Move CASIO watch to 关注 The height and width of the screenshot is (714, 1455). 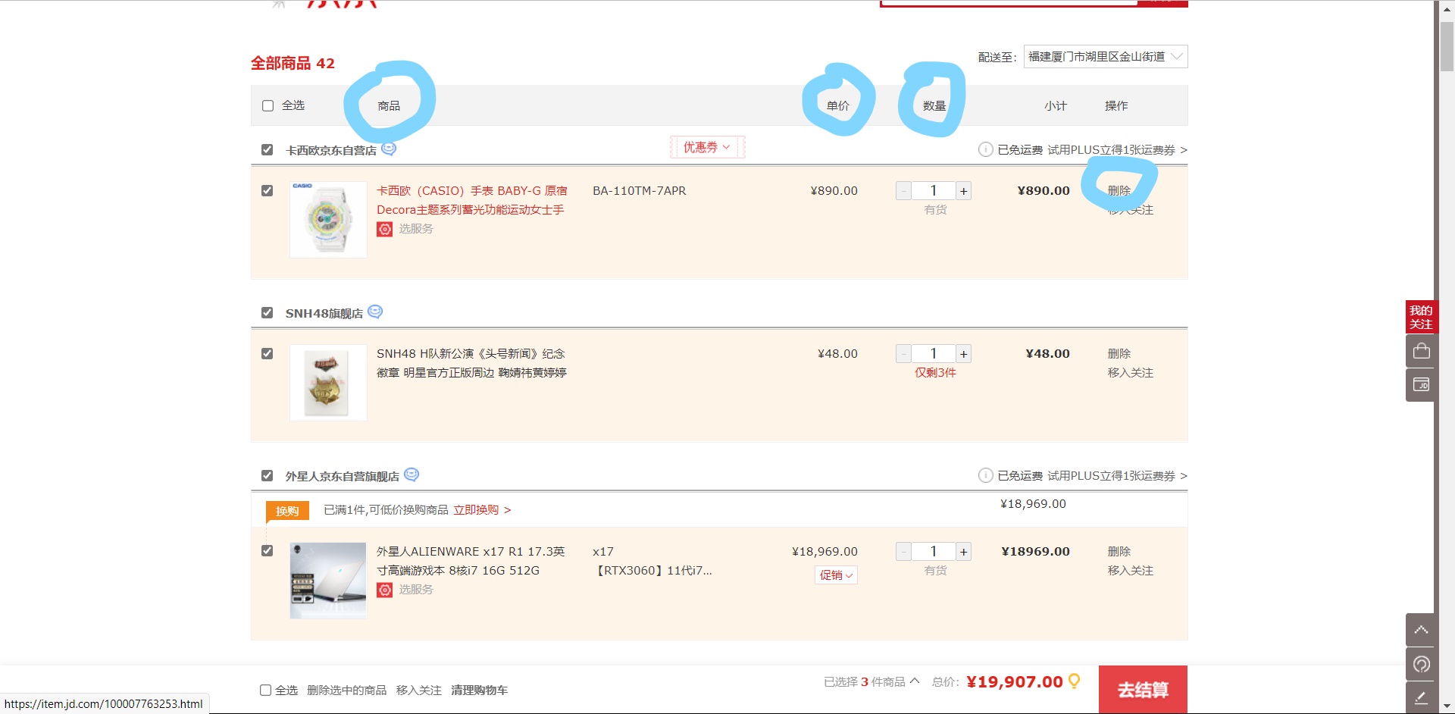(x=1130, y=210)
